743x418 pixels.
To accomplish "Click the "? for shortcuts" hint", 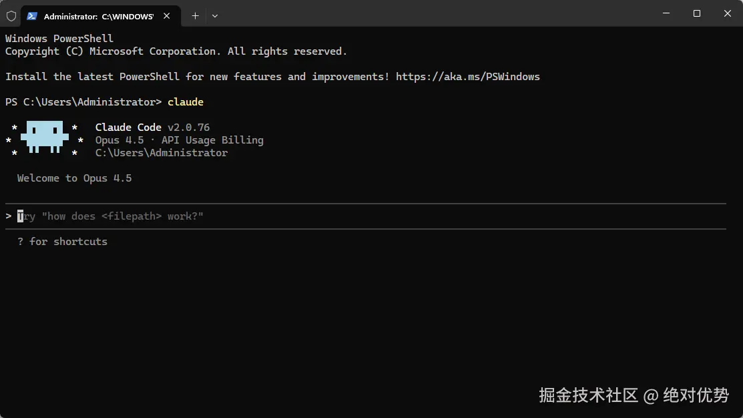I will [62, 242].
